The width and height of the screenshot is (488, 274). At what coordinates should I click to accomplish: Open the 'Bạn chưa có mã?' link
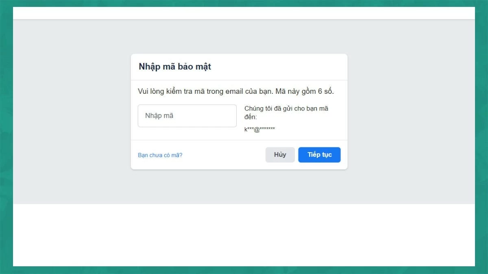[x=160, y=155]
